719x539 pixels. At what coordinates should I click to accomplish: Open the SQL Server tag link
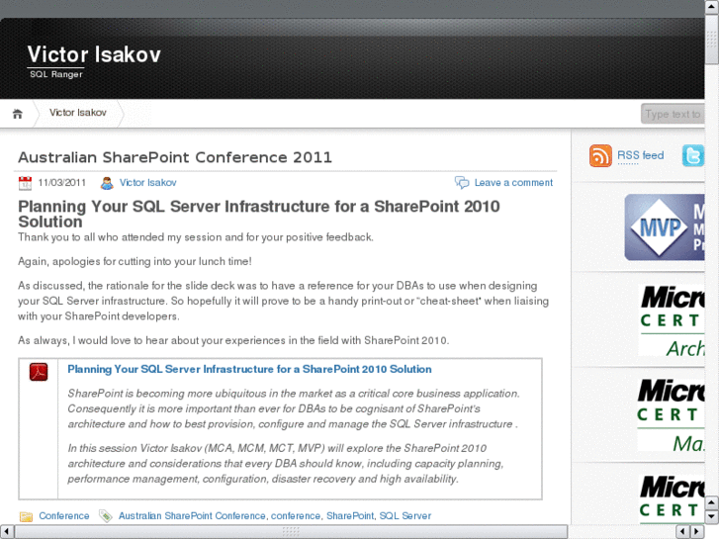[x=405, y=516]
